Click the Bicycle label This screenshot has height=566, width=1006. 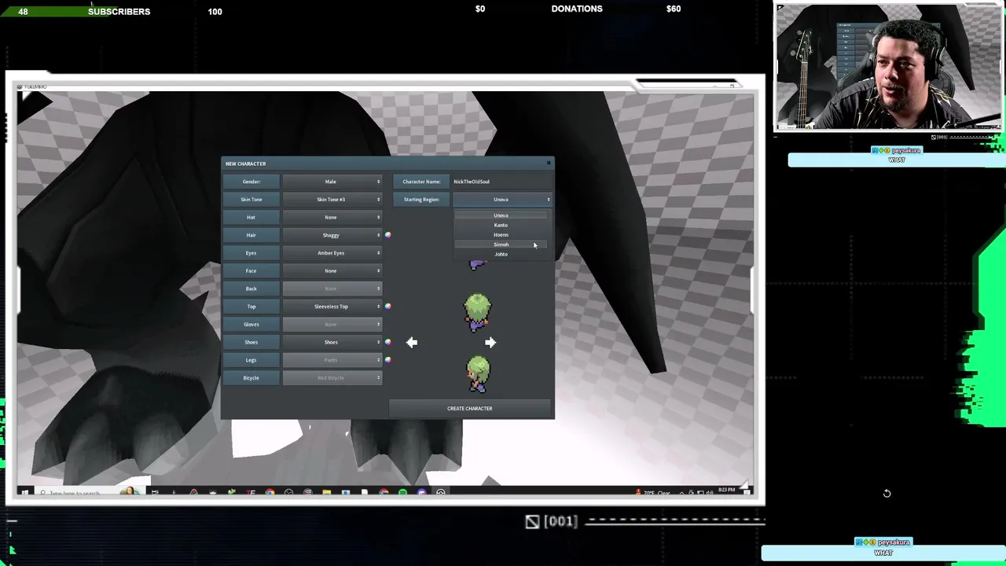click(x=251, y=378)
